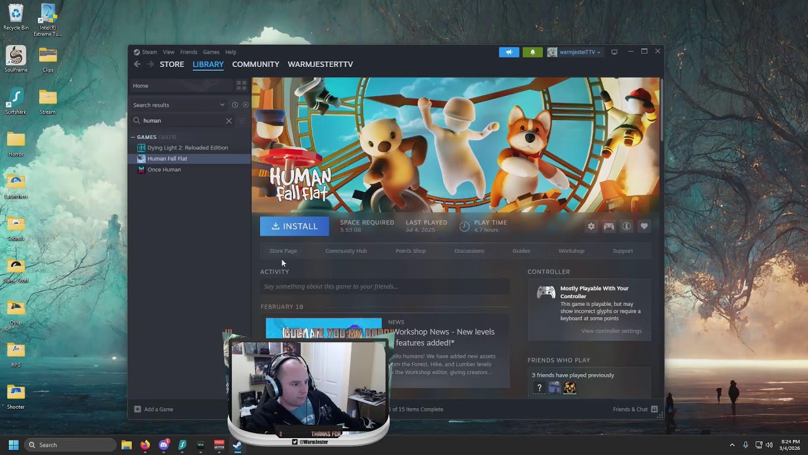This screenshot has height=455, width=808.
Task: Select Human Fall Flat in the game list
Action: click(167, 159)
